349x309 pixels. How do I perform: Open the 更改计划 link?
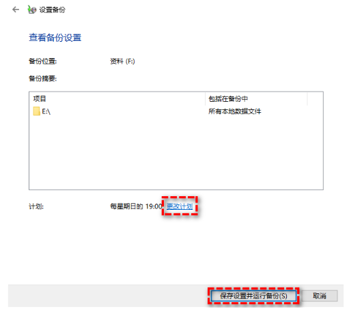click(180, 206)
